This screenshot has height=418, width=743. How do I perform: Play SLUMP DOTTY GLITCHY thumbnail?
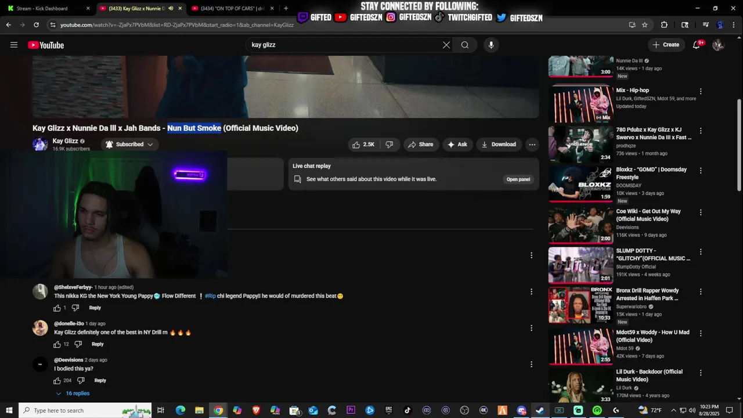click(581, 265)
